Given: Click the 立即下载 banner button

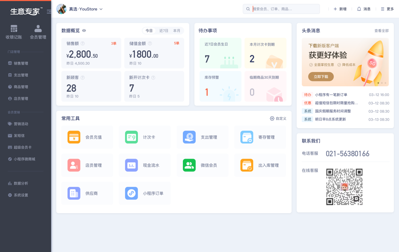Looking at the screenshot, I should click(321, 77).
